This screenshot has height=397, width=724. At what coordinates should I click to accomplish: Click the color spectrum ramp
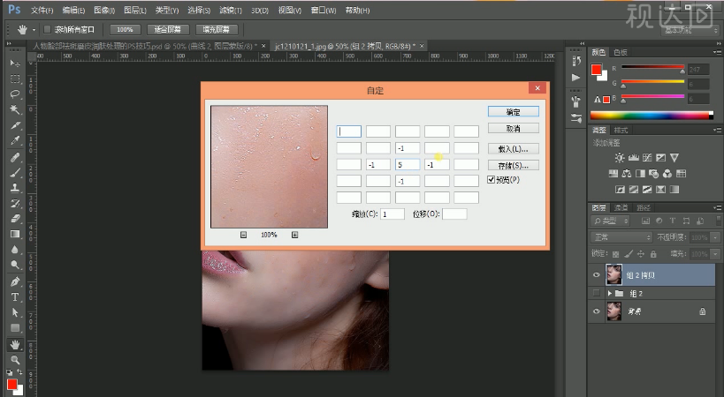coord(652,116)
